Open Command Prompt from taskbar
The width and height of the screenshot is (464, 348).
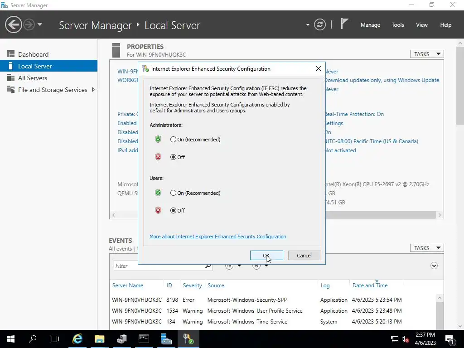144,339
